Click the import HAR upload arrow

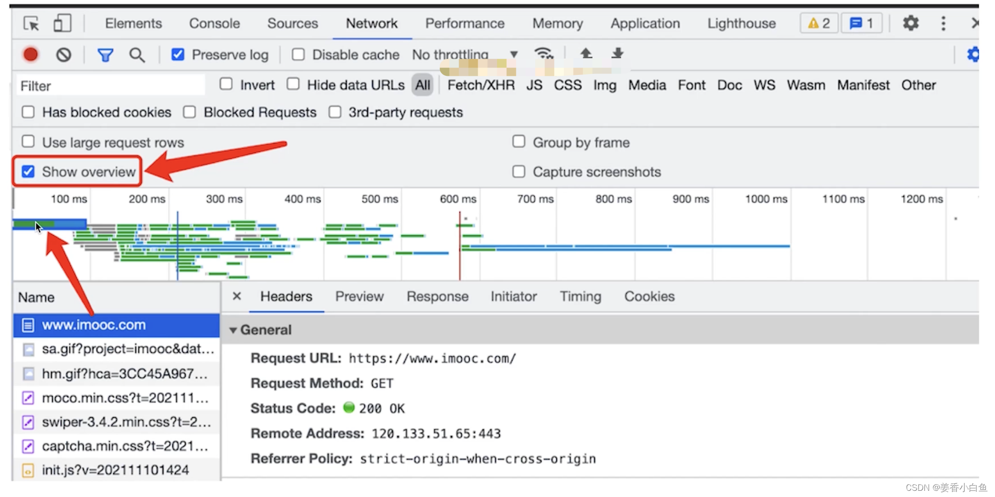pyautogui.click(x=586, y=53)
